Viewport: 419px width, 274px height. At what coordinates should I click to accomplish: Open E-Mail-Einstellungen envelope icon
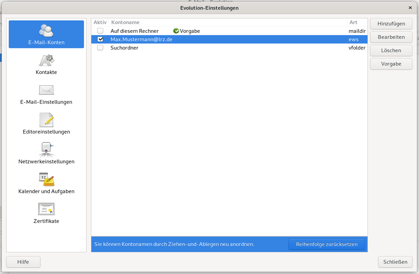coord(46,90)
